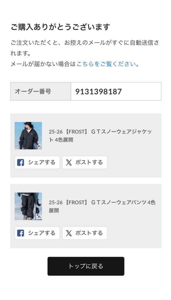Click the Facebook icon under the jacket item
Screen dimensions: 172x300
(x=21, y=162)
